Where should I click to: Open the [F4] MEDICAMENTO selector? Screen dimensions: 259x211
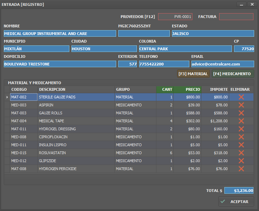coord(233,74)
